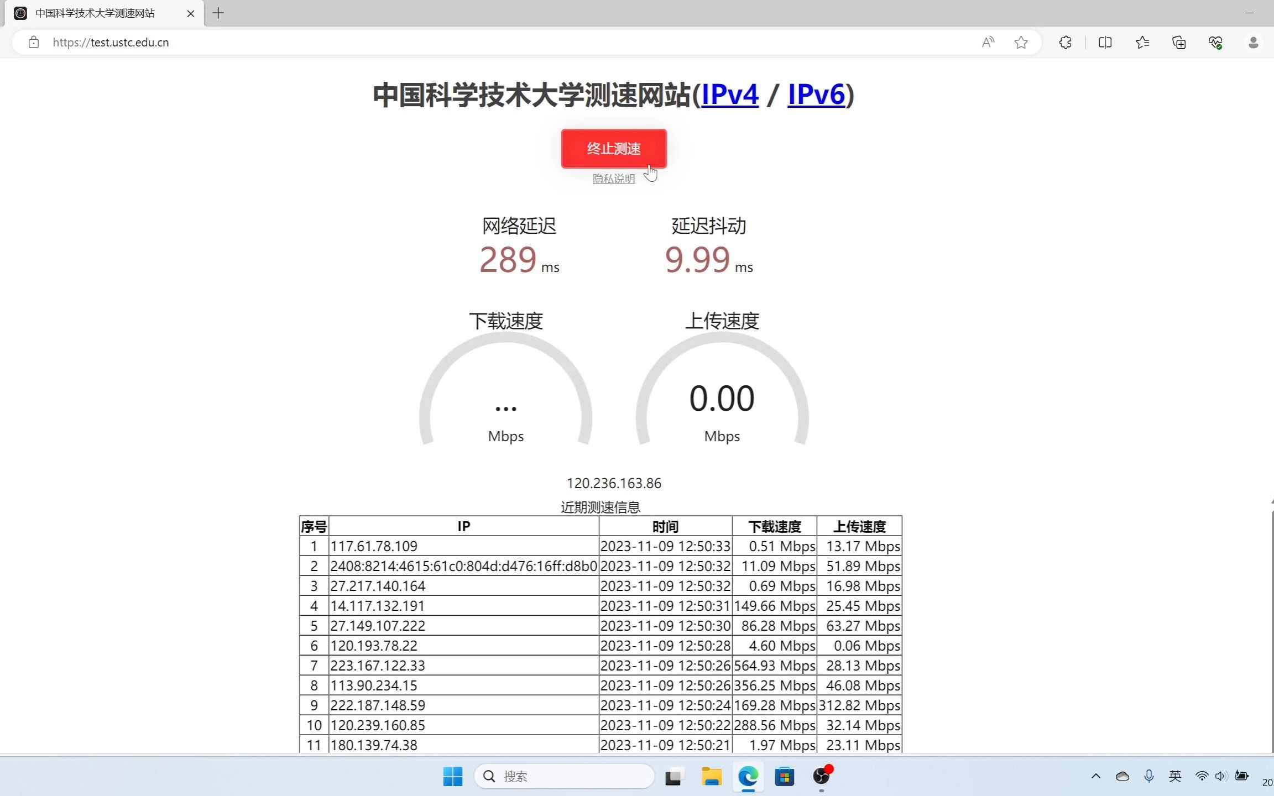1274x796 pixels.
Task: Open OBS Studio icon in the taskbar
Action: click(x=822, y=777)
